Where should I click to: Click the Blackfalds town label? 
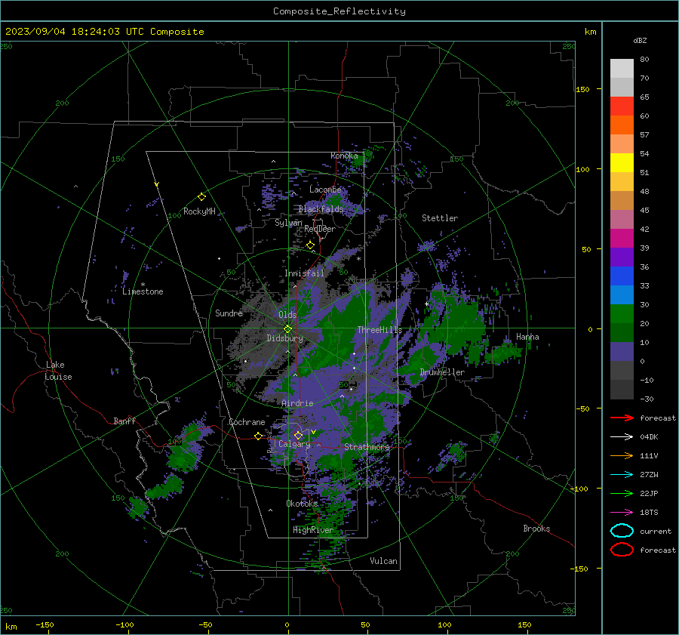click(x=321, y=209)
